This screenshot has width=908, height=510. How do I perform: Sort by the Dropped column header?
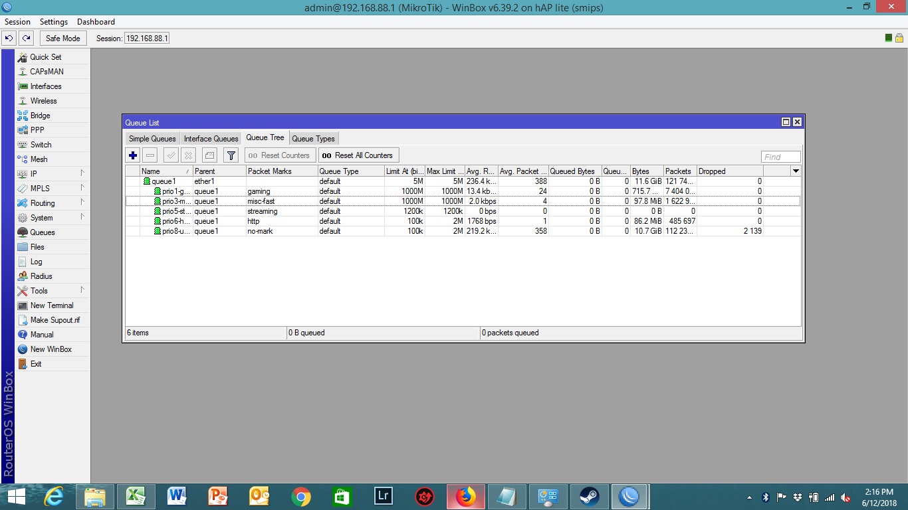(x=730, y=171)
